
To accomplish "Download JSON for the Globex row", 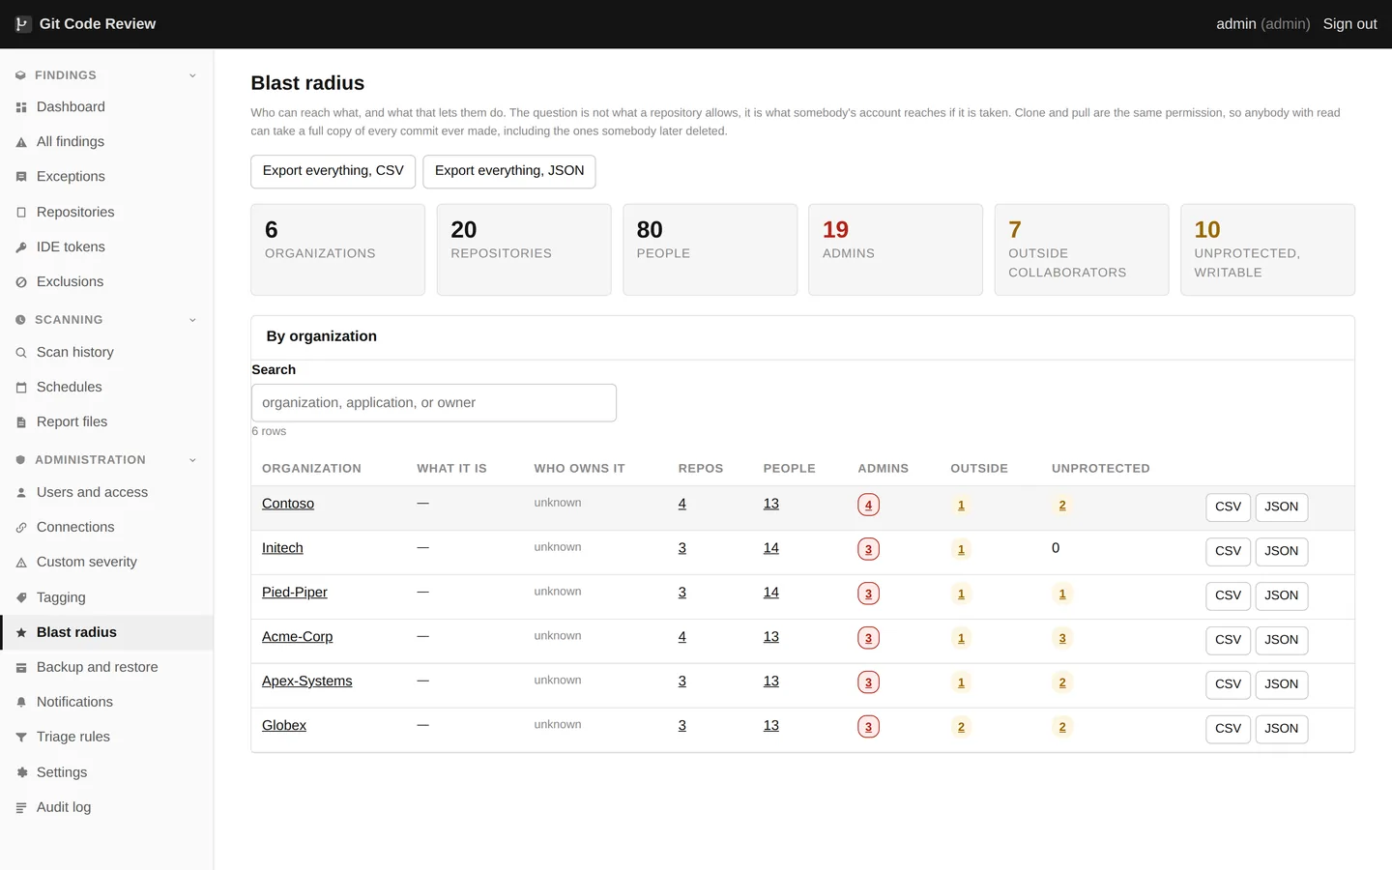I will click(x=1281, y=729).
